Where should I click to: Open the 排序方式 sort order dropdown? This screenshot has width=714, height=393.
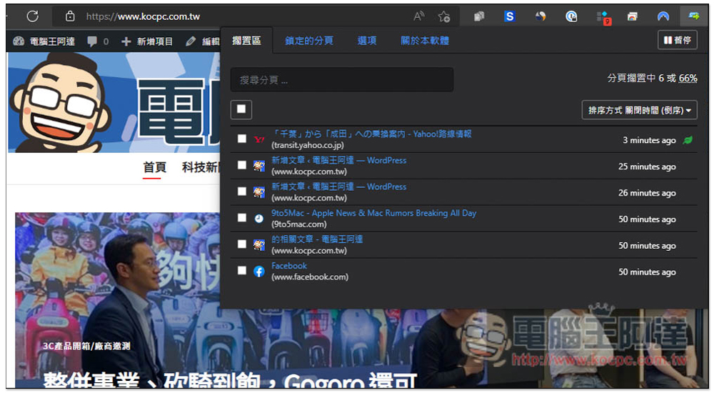[x=639, y=110]
